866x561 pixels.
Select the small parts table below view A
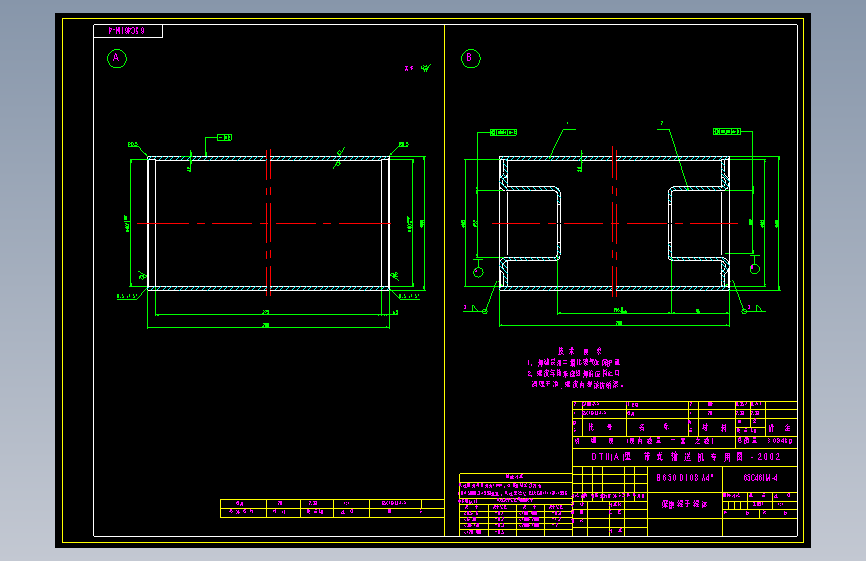pos(332,508)
